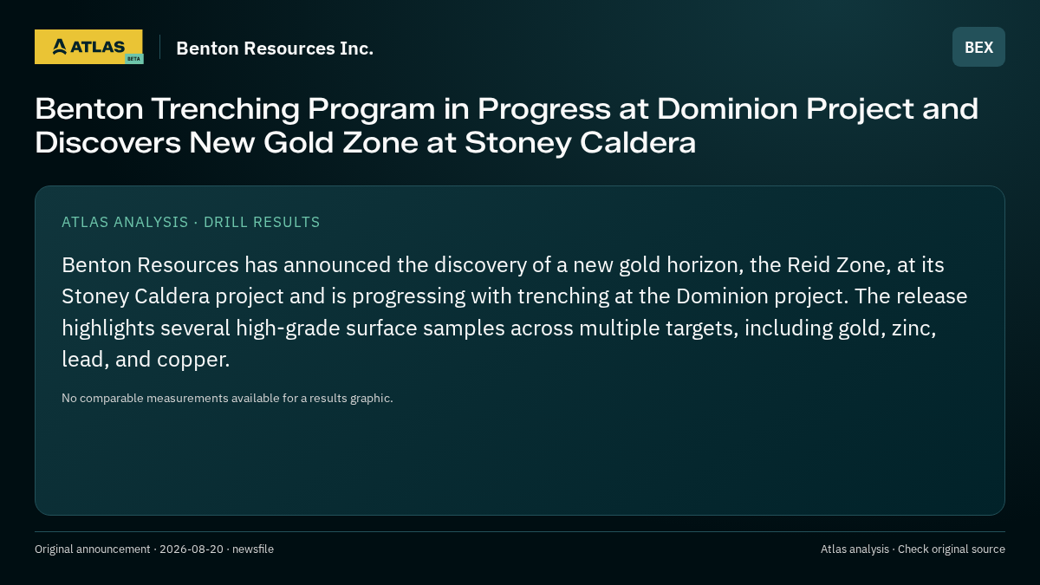This screenshot has width=1040, height=585.
Task: Click the ATLAS ANALYSIS · DRILL RESULTS label
Action: [191, 222]
